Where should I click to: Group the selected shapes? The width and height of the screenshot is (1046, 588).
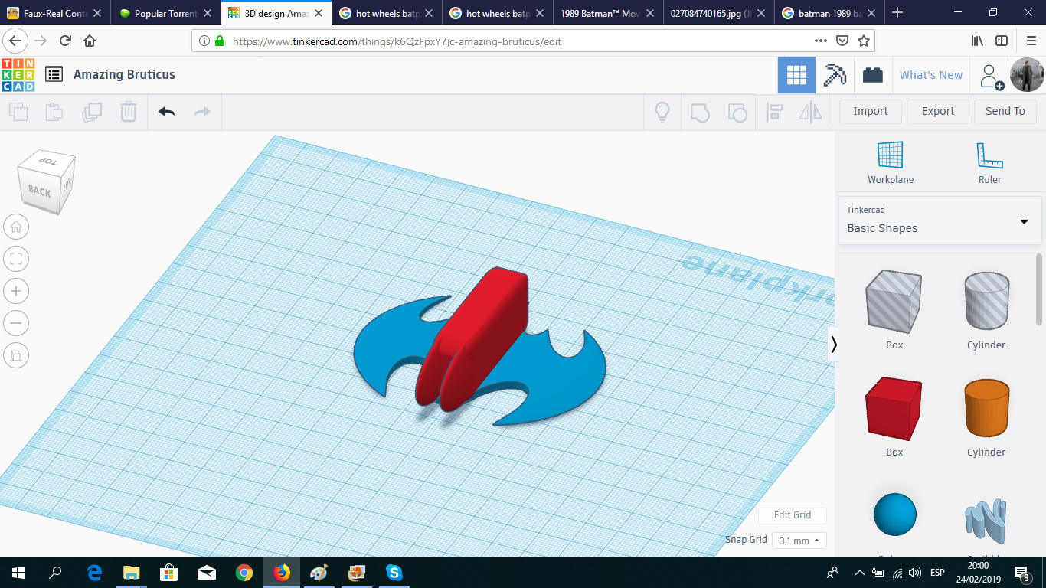[x=700, y=112]
